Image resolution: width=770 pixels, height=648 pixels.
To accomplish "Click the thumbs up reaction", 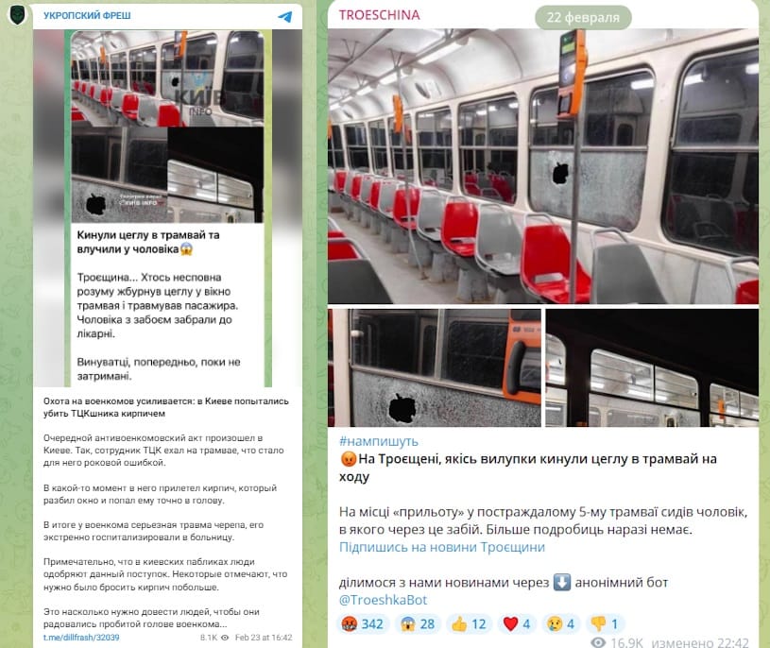I will tap(469, 624).
